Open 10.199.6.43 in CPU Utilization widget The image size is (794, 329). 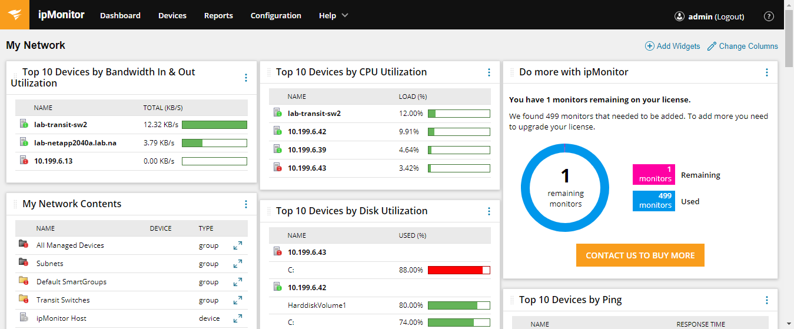[307, 168]
